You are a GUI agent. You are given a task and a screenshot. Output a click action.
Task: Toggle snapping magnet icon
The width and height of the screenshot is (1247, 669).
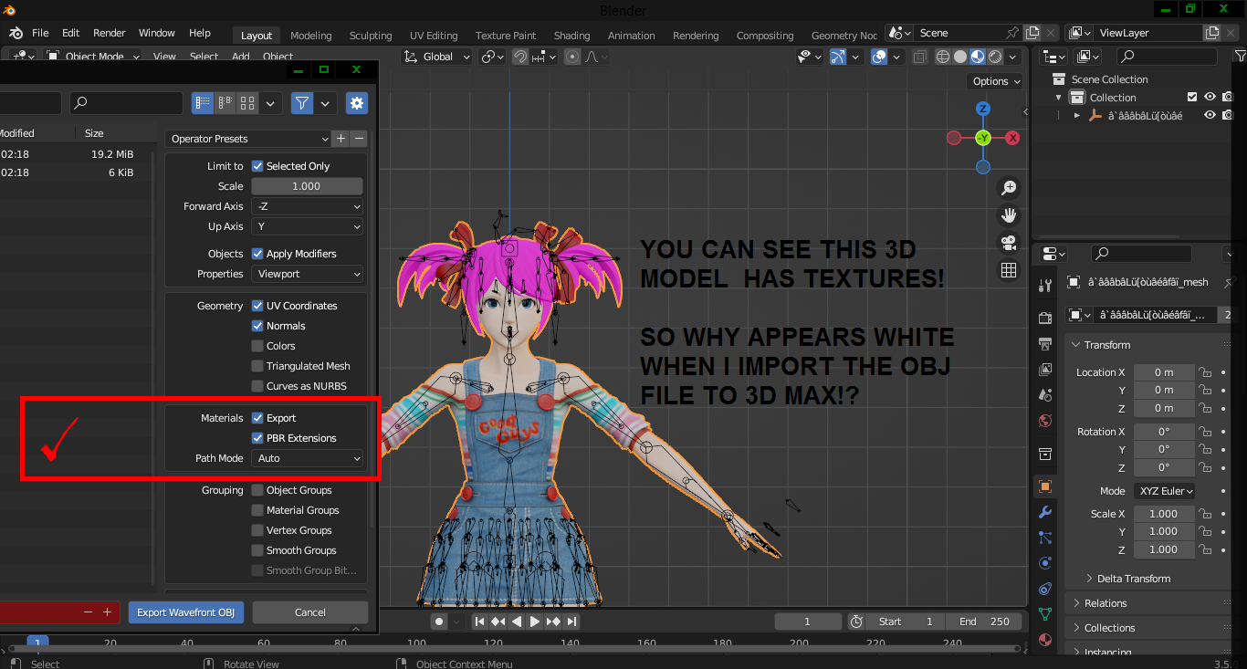(x=520, y=57)
